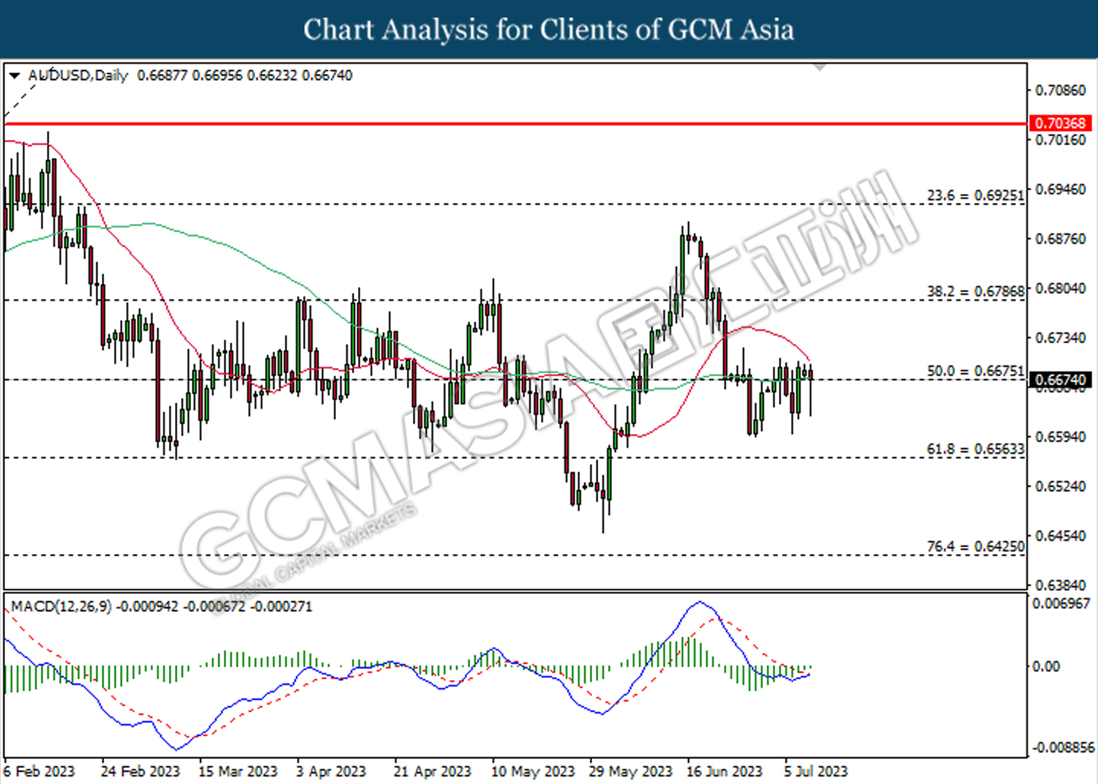1098x784 pixels.
Task: Click the red 0.70368 price level tag
Action: 1060,123
